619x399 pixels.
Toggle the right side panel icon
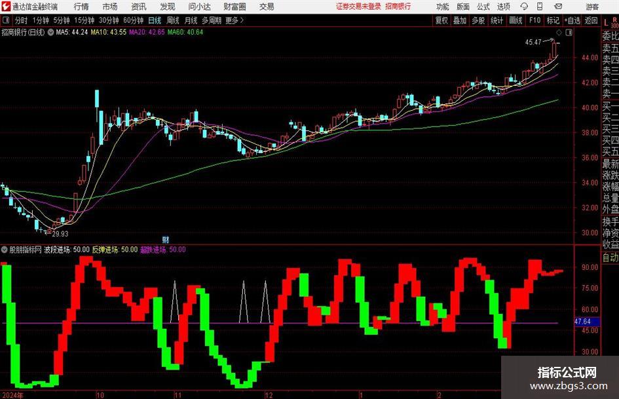point(569,33)
